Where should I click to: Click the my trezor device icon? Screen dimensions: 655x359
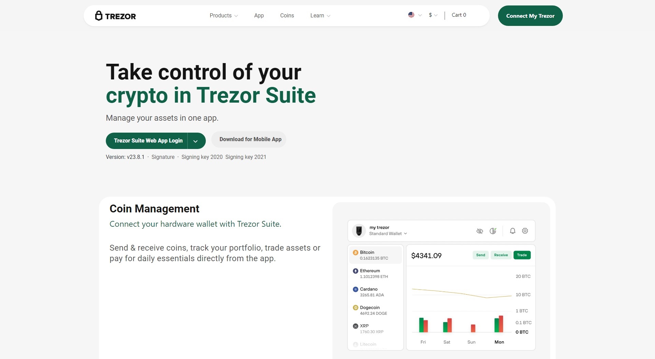click(359, 231)
